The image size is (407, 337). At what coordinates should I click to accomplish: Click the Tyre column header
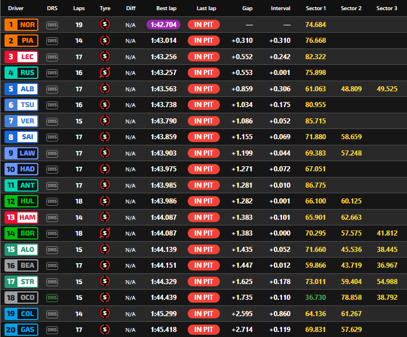point(105,8)
